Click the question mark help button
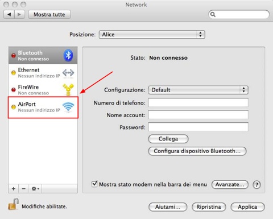Screen dimensions: 273x219 click(x=257, y=184)
